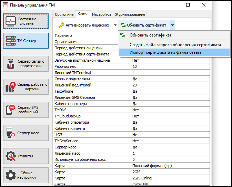Collapse the Обновить сертификат dropdown arrow
The image size is (232, 187).
pos(172,25)
